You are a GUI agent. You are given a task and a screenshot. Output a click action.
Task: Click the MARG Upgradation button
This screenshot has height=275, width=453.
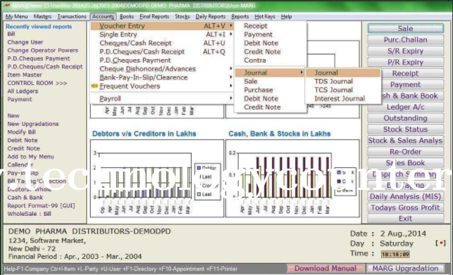click(405, 268)
